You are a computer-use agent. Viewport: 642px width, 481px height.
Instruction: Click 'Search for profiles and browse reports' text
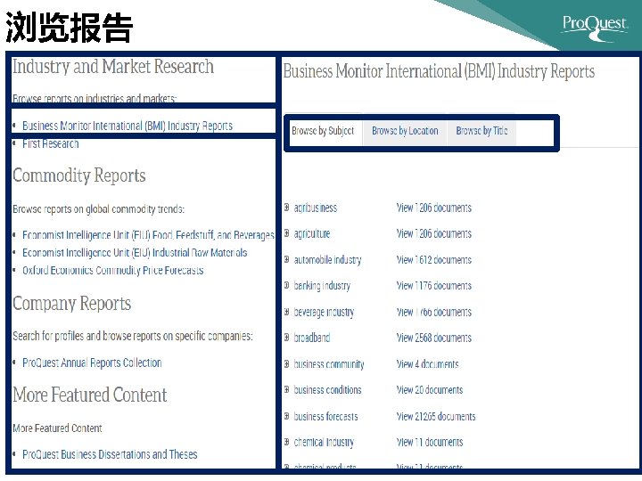pos(133,336)
